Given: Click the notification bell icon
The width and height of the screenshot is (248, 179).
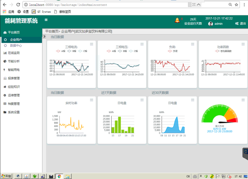Looking at the screenshot, I should pos(177,20).
